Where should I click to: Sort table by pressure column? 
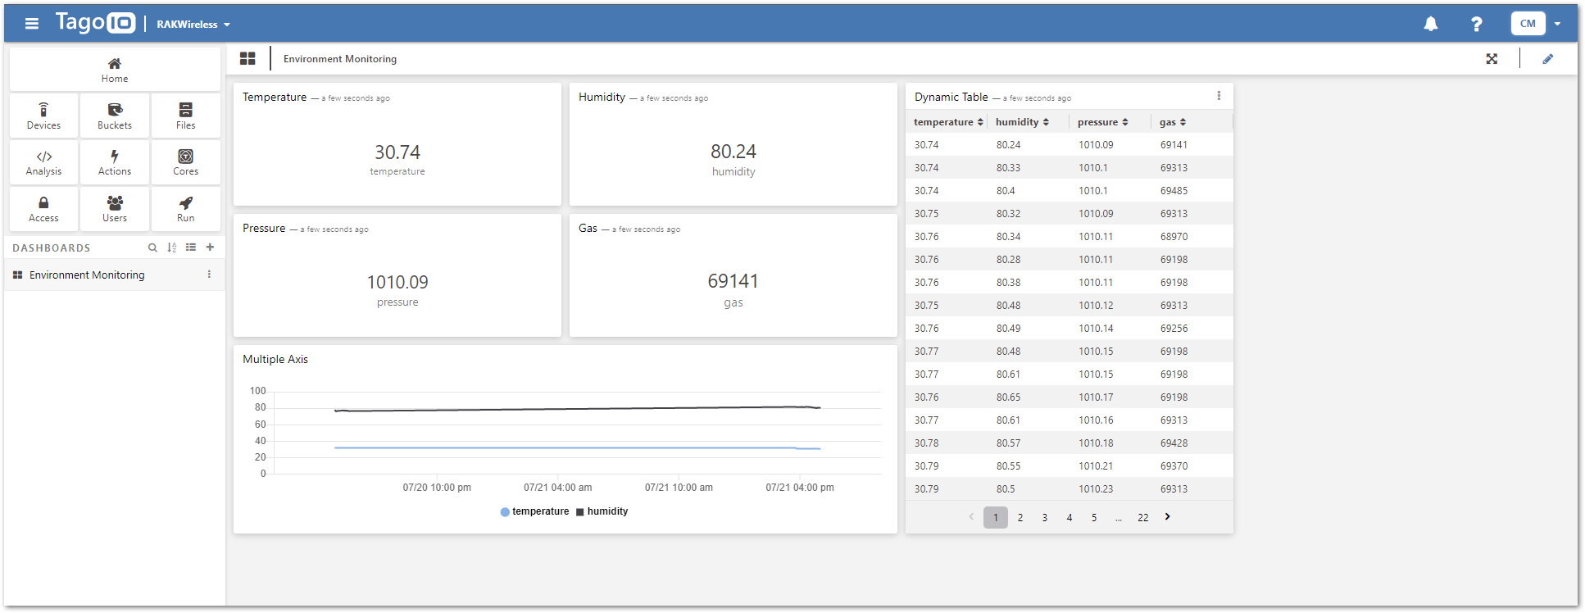click(x=1102, y=122)
